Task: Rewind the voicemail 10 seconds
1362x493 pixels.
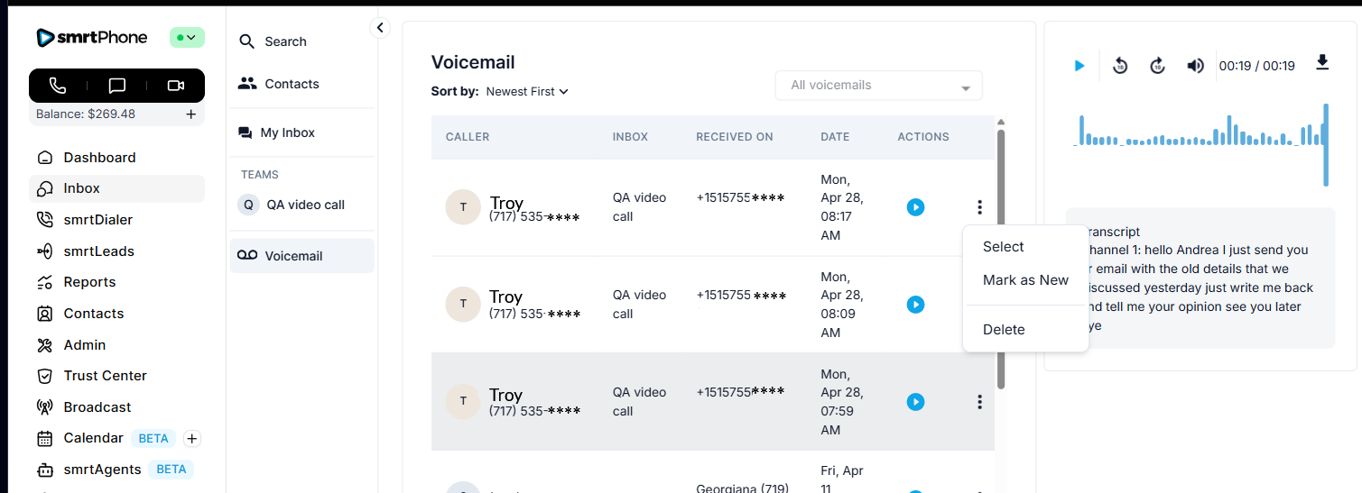Action: point(1120,66)
